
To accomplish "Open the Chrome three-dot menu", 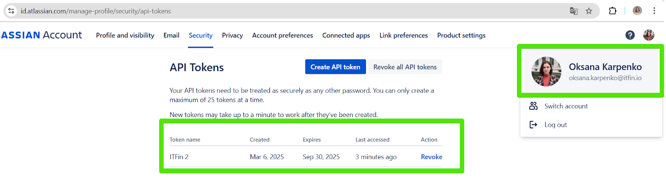I will click(654, 11).
